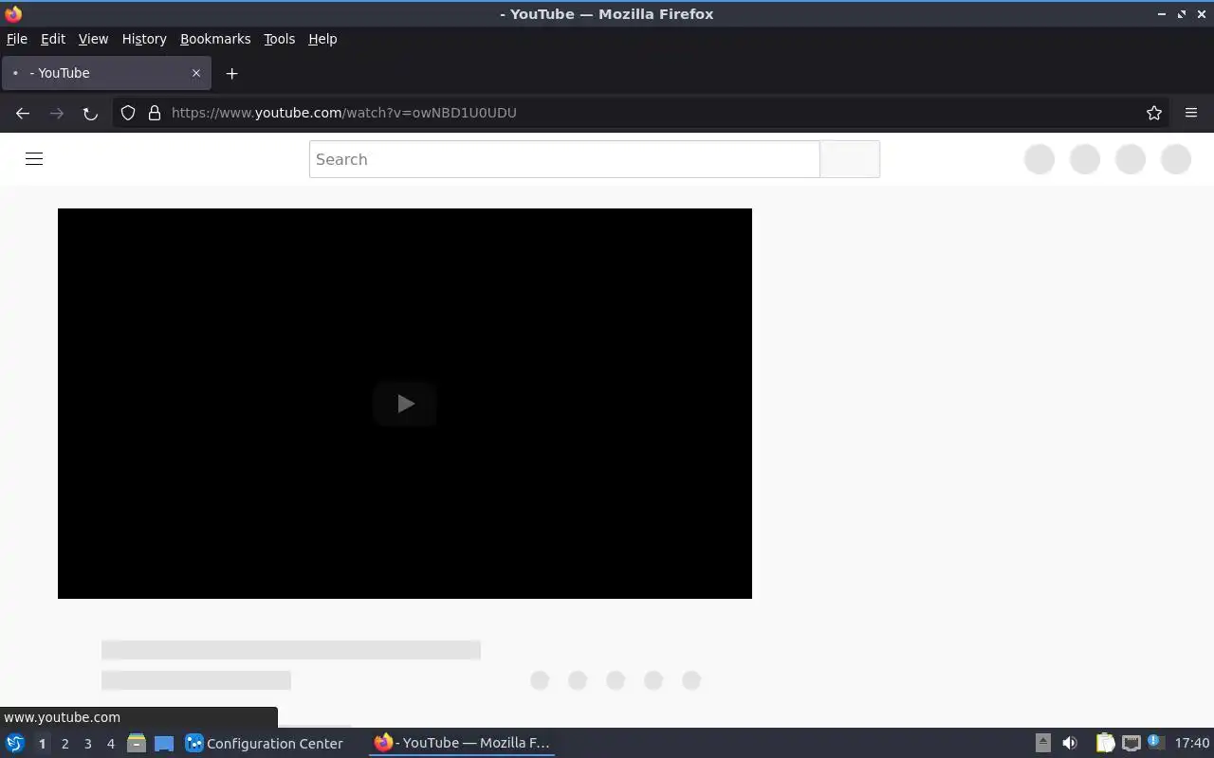Switch to Configuration Center window in taskbar
This screenshot has height=758, width=1214.
coord(264,743)
